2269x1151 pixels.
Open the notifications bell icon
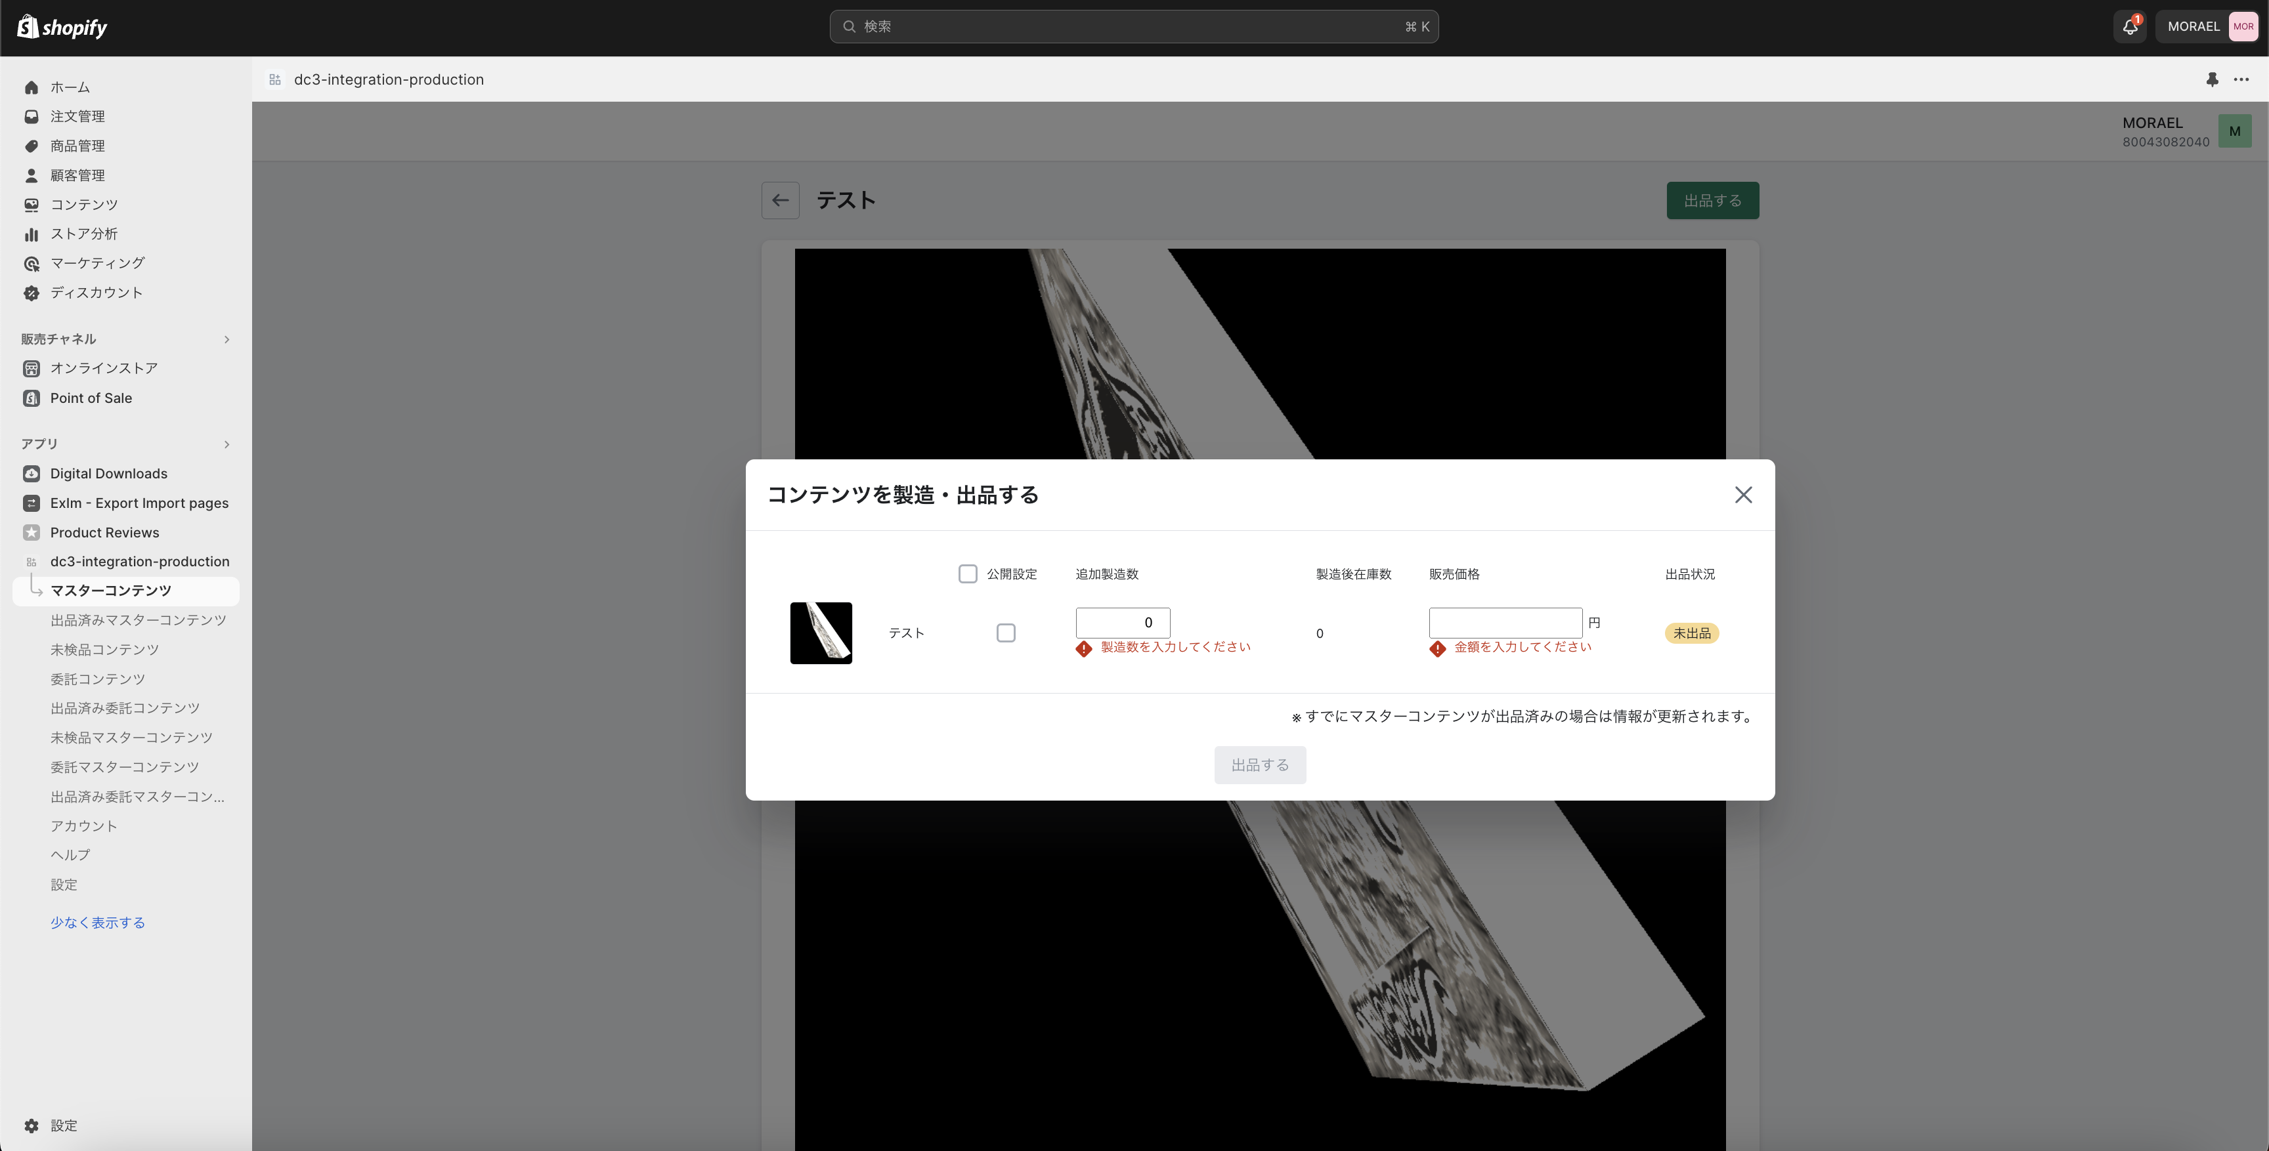pos(2130,26)
